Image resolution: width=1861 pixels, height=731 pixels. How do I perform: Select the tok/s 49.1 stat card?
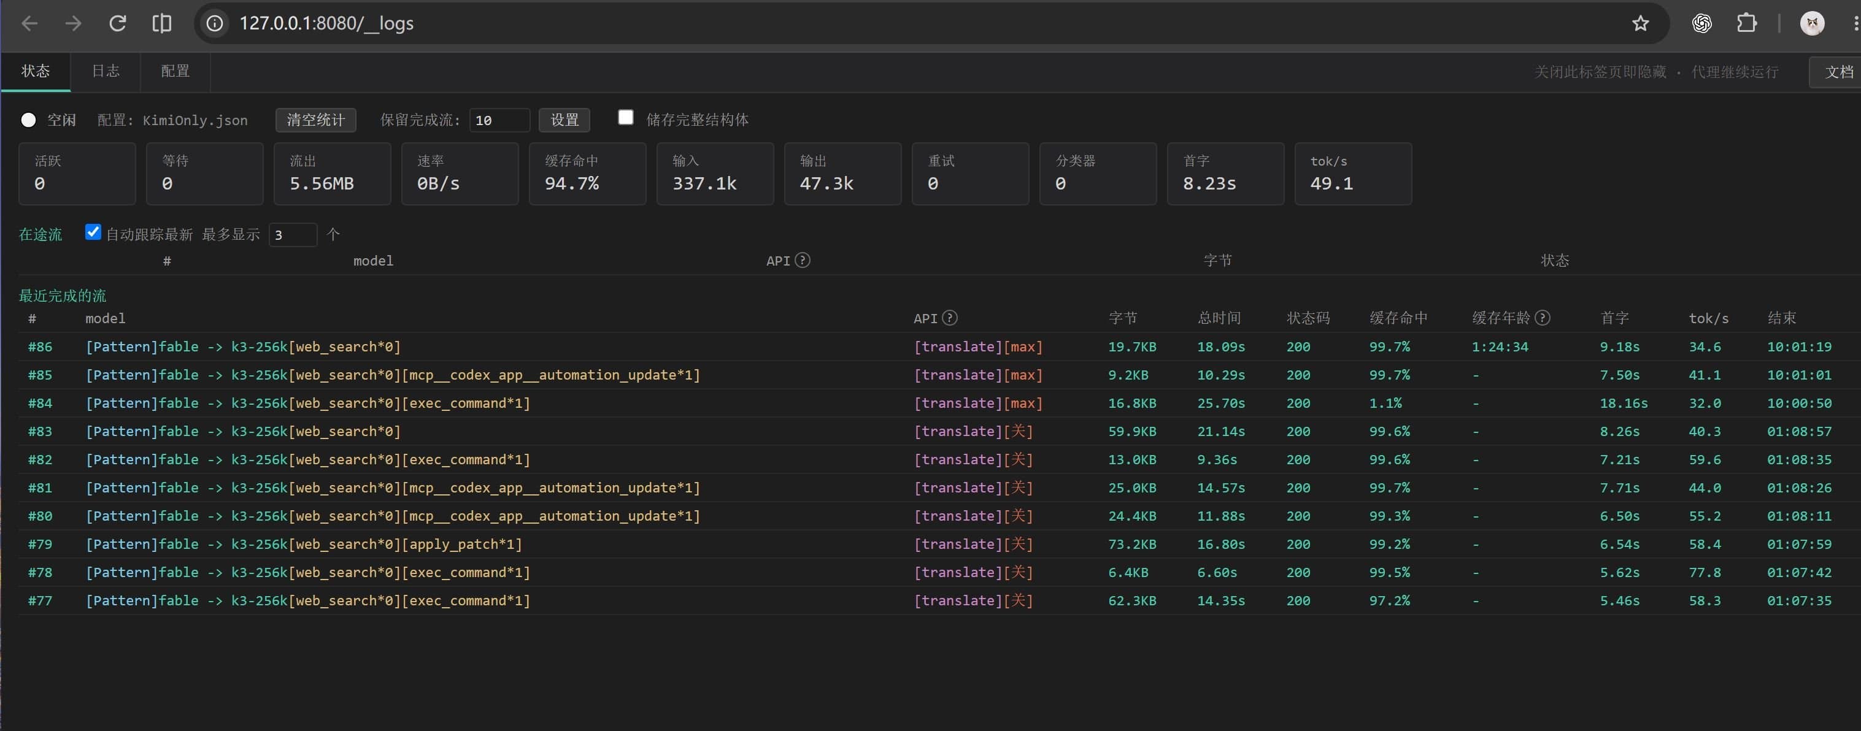pyautogui.click(x=1353, y=174)
